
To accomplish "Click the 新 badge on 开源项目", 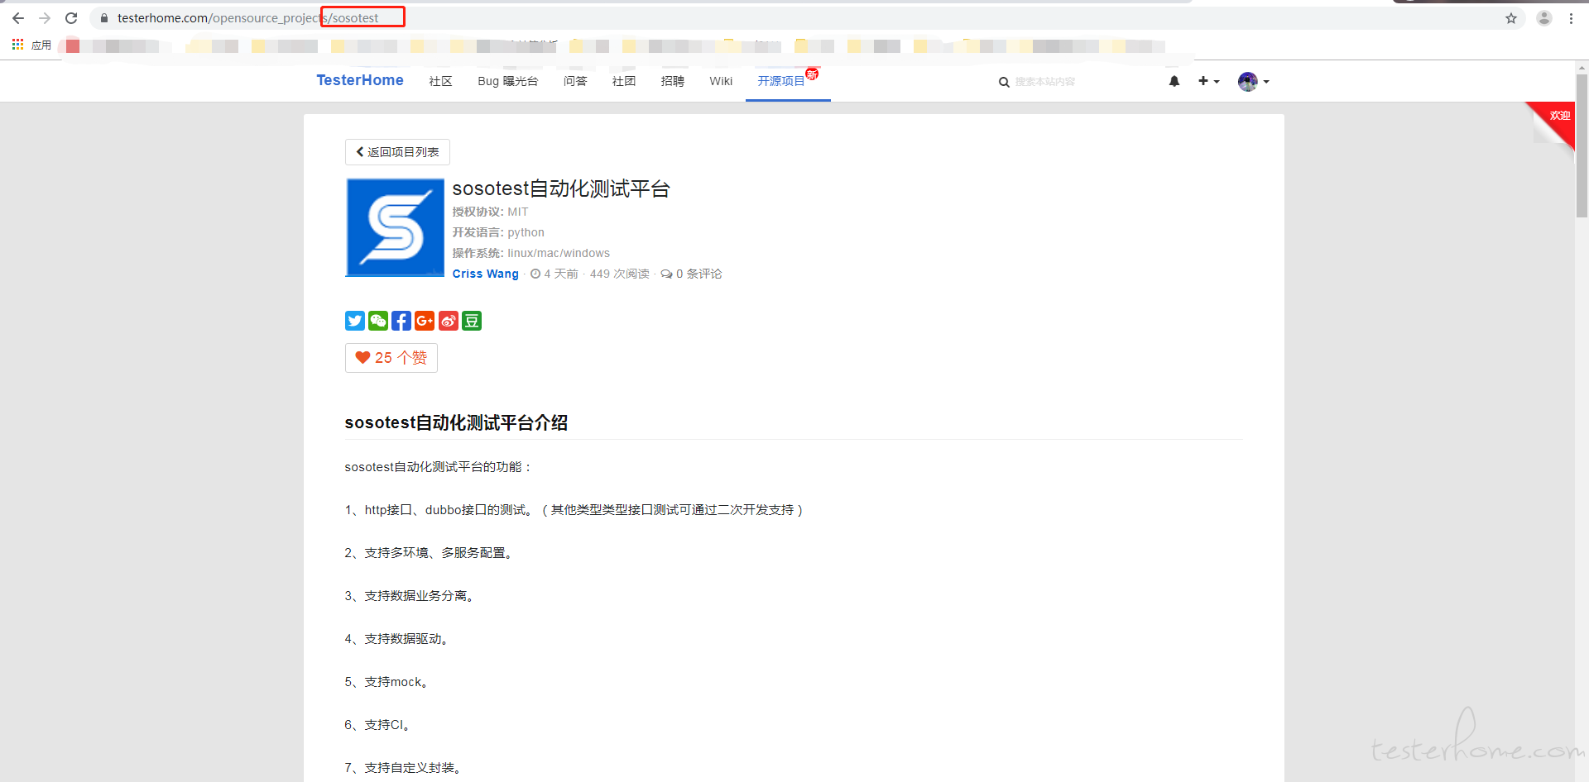I will click(x=812, y=74).
